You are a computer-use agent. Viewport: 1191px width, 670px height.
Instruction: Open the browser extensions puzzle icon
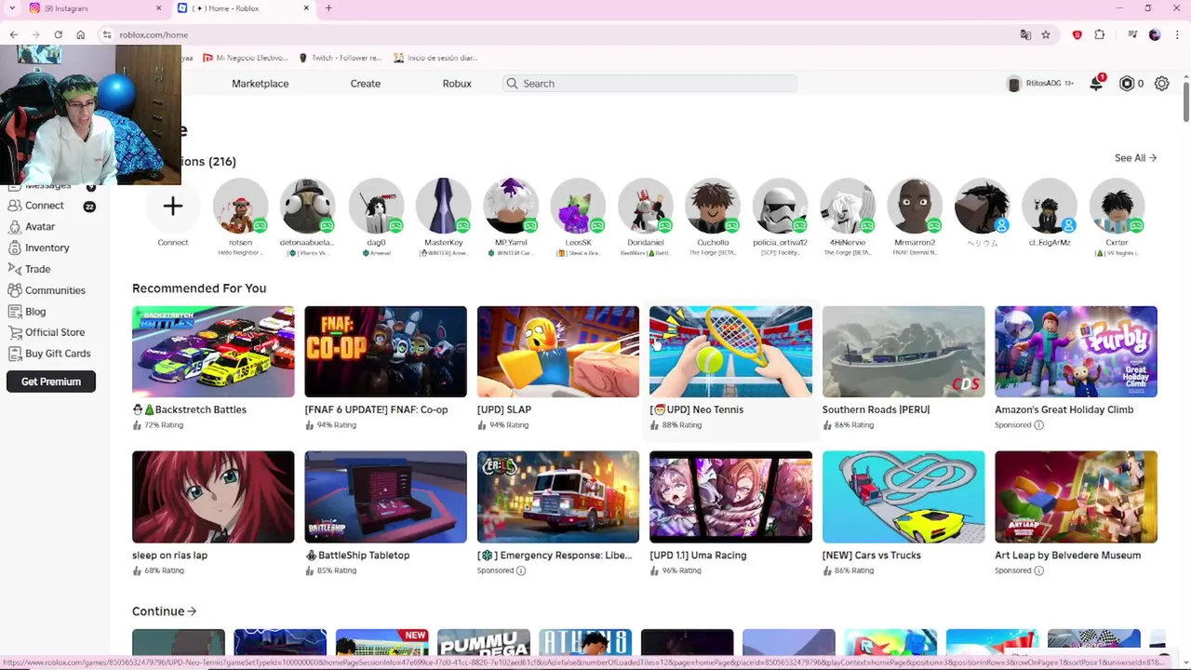click(x=1100, y=34)
